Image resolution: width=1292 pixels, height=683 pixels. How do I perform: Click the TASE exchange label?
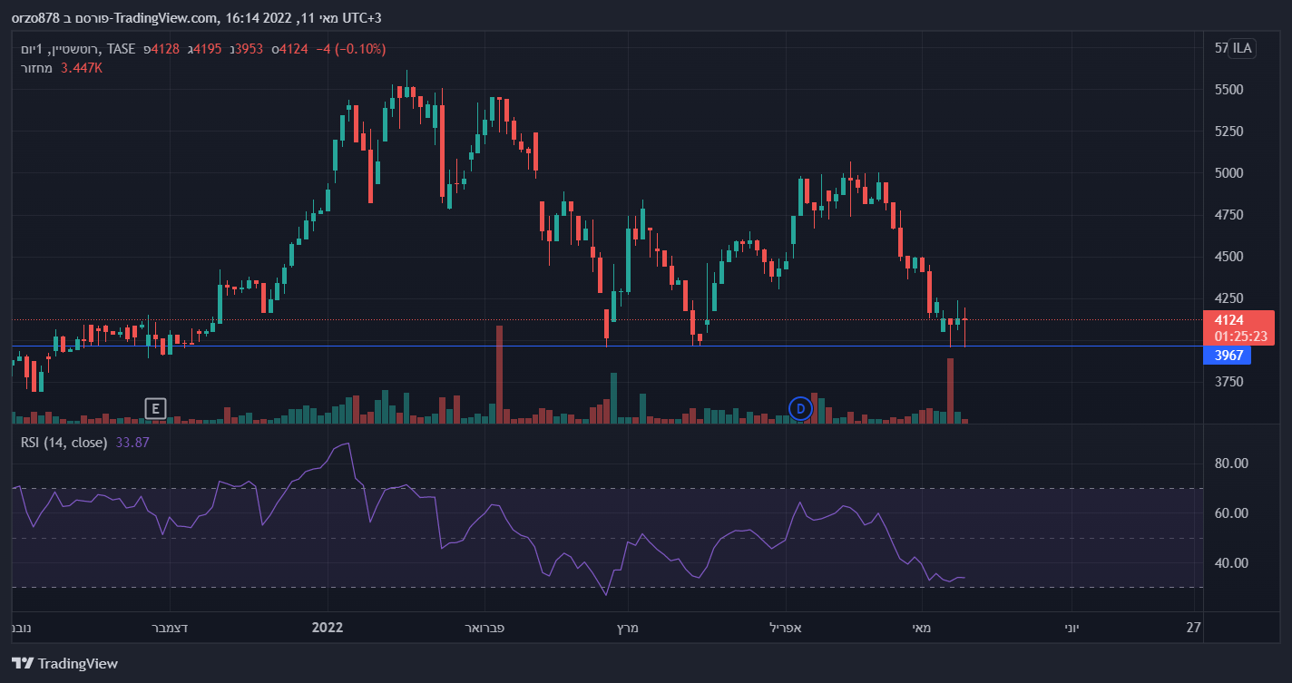[x=121, y=49]
